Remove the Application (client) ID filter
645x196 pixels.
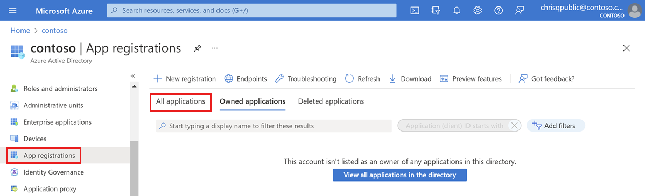(514, 126)
